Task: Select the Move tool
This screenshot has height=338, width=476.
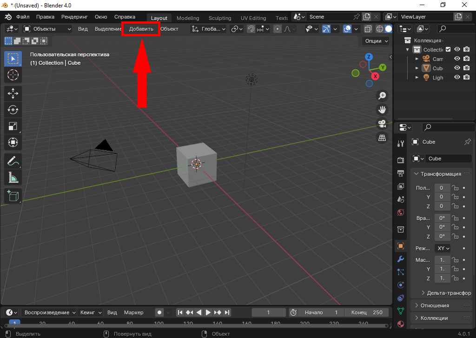Action: point(13,93)
